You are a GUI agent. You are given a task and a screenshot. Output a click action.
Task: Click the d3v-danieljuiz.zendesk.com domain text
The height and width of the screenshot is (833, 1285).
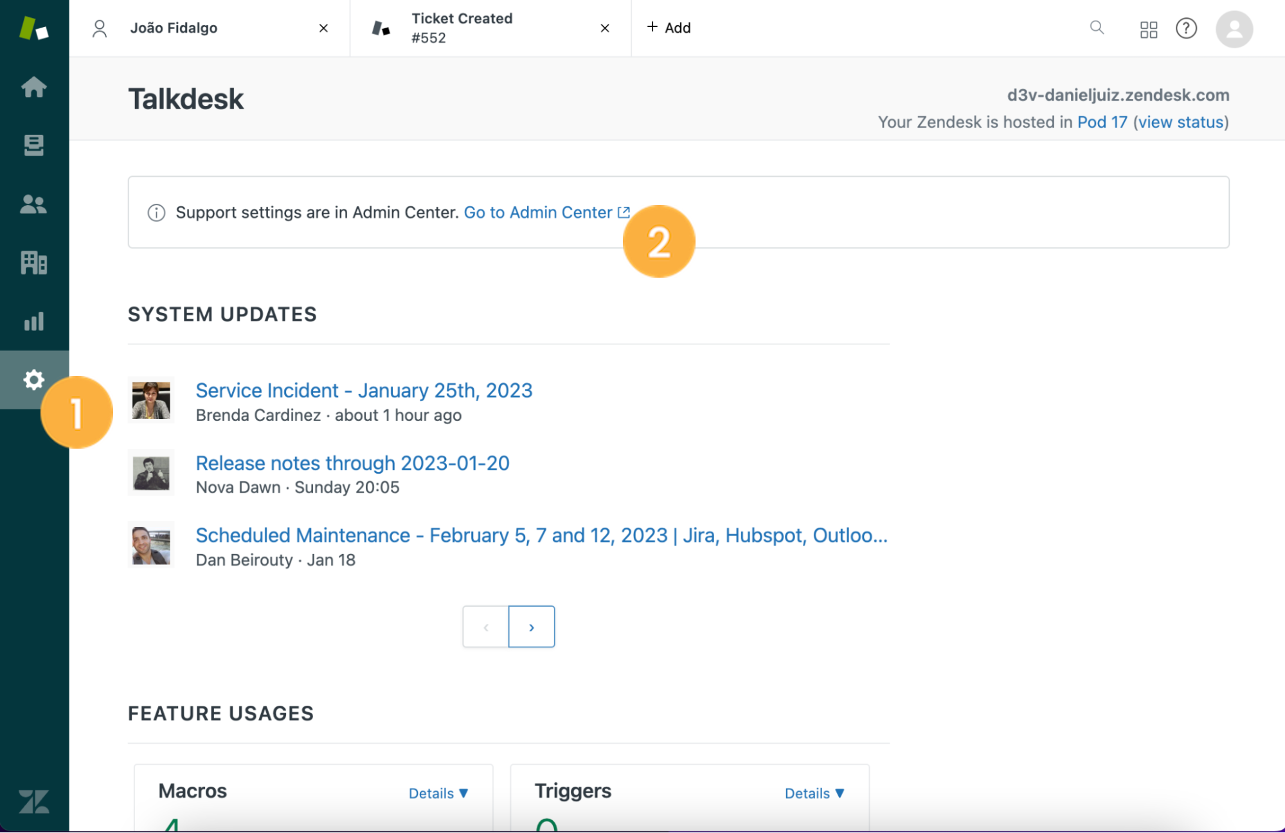(x=1118, y=95)
